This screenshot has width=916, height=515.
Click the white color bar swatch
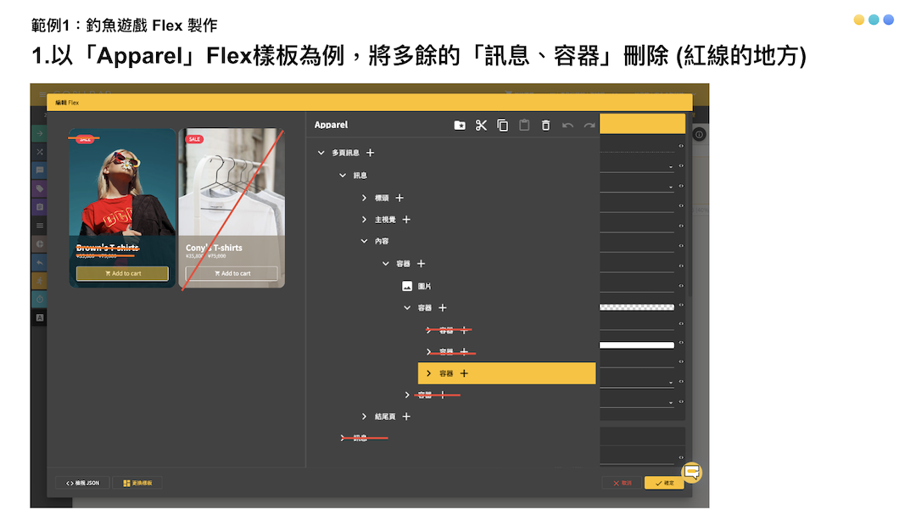point(637,345)
